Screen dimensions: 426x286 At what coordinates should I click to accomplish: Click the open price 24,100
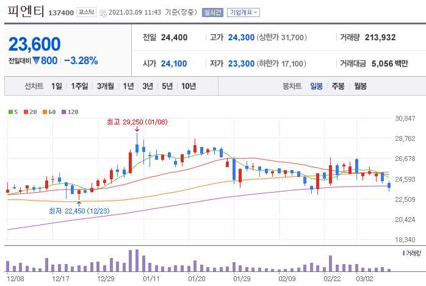pos(174,64)
